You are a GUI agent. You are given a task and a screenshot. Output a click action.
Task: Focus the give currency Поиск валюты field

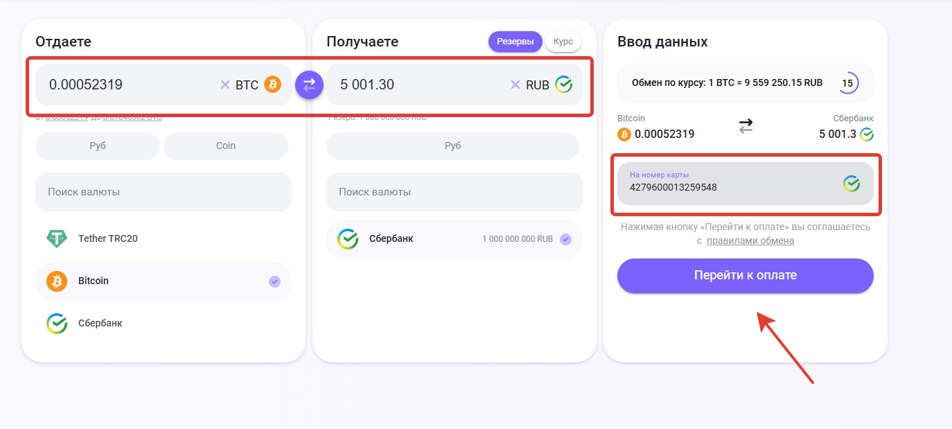163,192
